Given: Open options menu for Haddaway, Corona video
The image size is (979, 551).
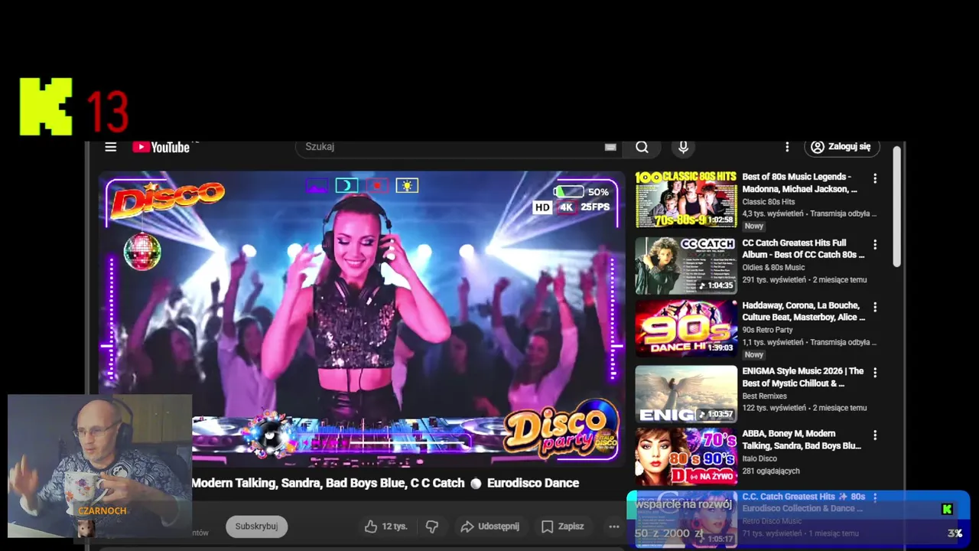Looking at the screenshot, I should [875, 307].
